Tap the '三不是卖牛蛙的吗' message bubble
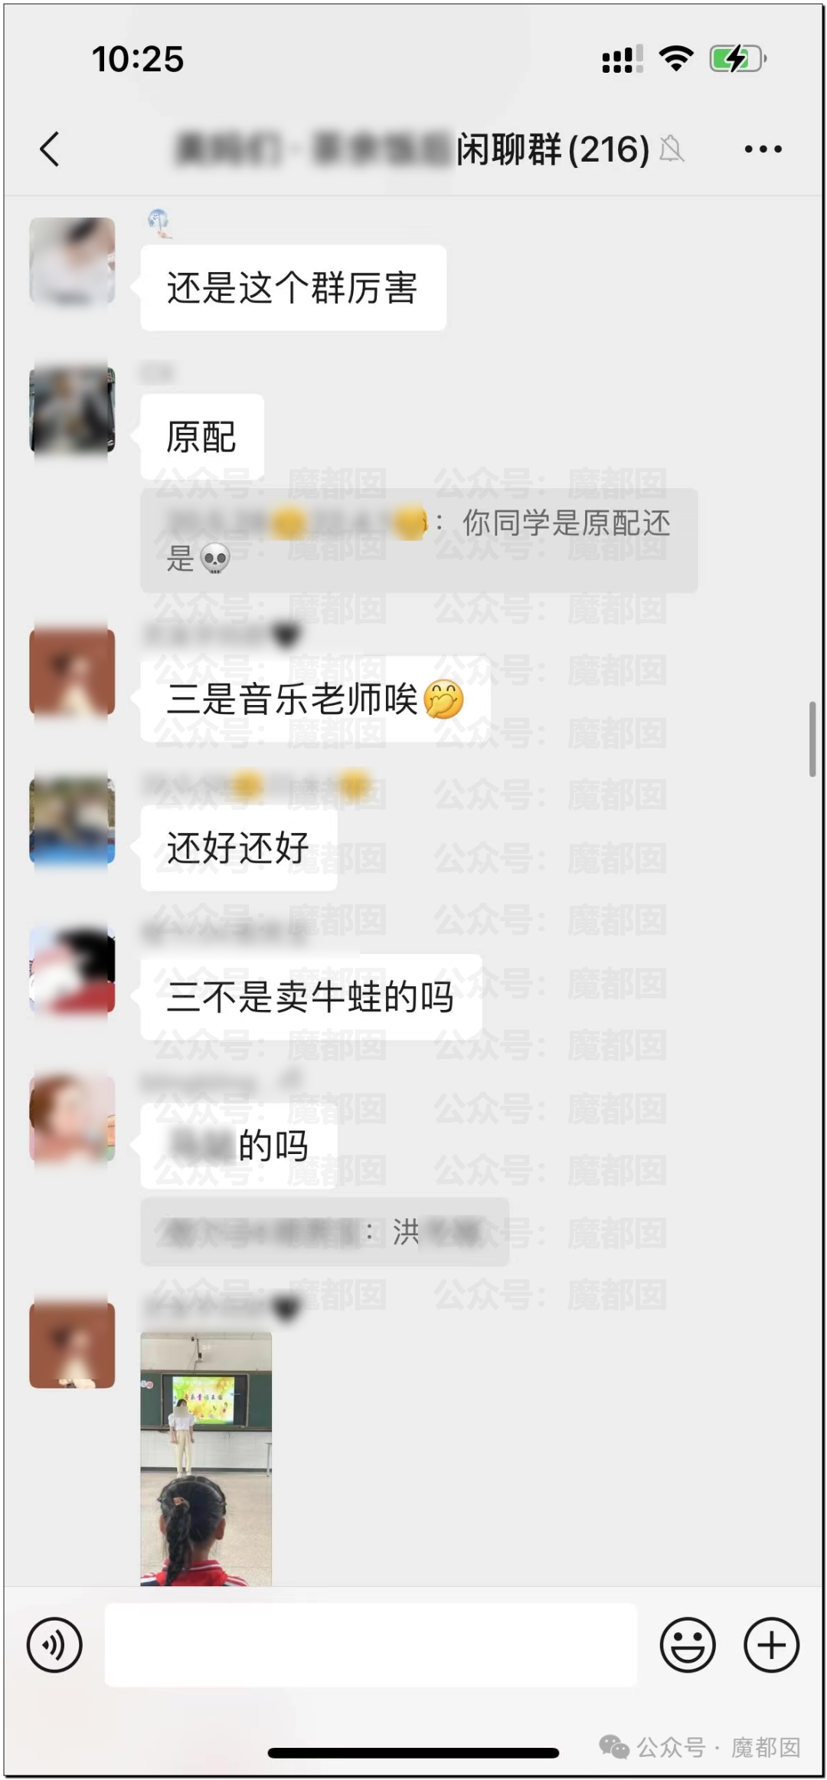 (x=311, y=996)
